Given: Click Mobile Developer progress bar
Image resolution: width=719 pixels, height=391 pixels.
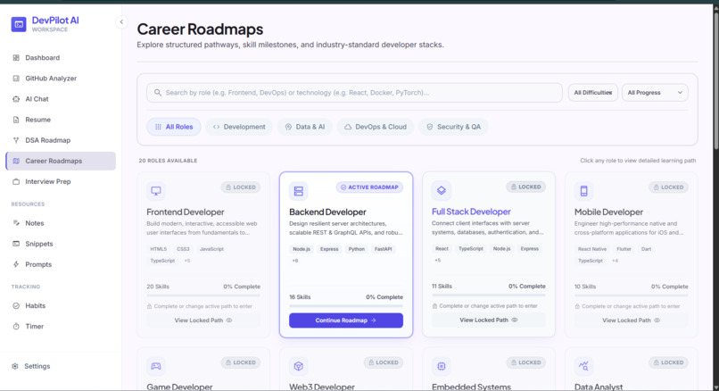Looking at the screenshot, I should point(632,295).
